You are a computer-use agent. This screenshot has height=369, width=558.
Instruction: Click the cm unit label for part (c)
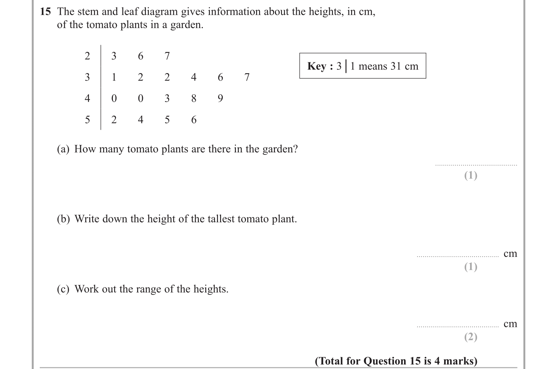coord(510,324)
